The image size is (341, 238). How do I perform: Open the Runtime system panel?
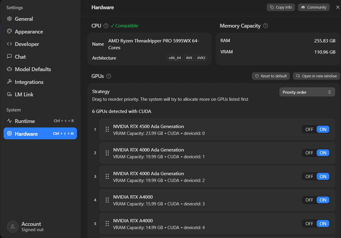tap(25, 121)
